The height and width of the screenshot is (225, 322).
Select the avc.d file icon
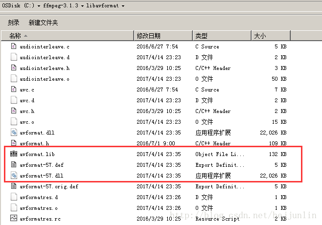[14, 100]
